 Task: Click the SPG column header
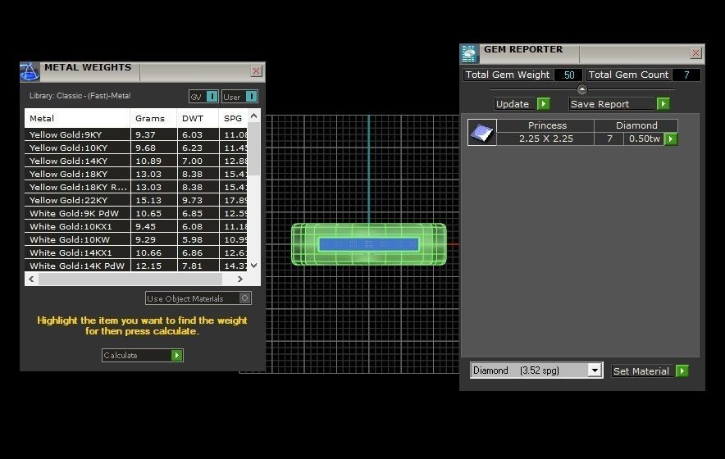[x=233, y=118]
